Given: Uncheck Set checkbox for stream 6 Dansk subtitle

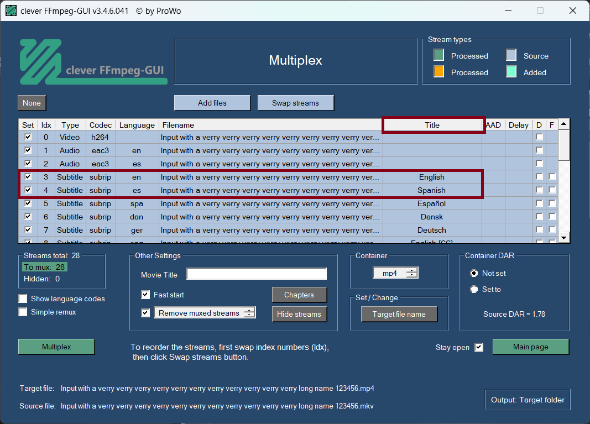Looking at the screenshot, I should (x=28, y=216).
